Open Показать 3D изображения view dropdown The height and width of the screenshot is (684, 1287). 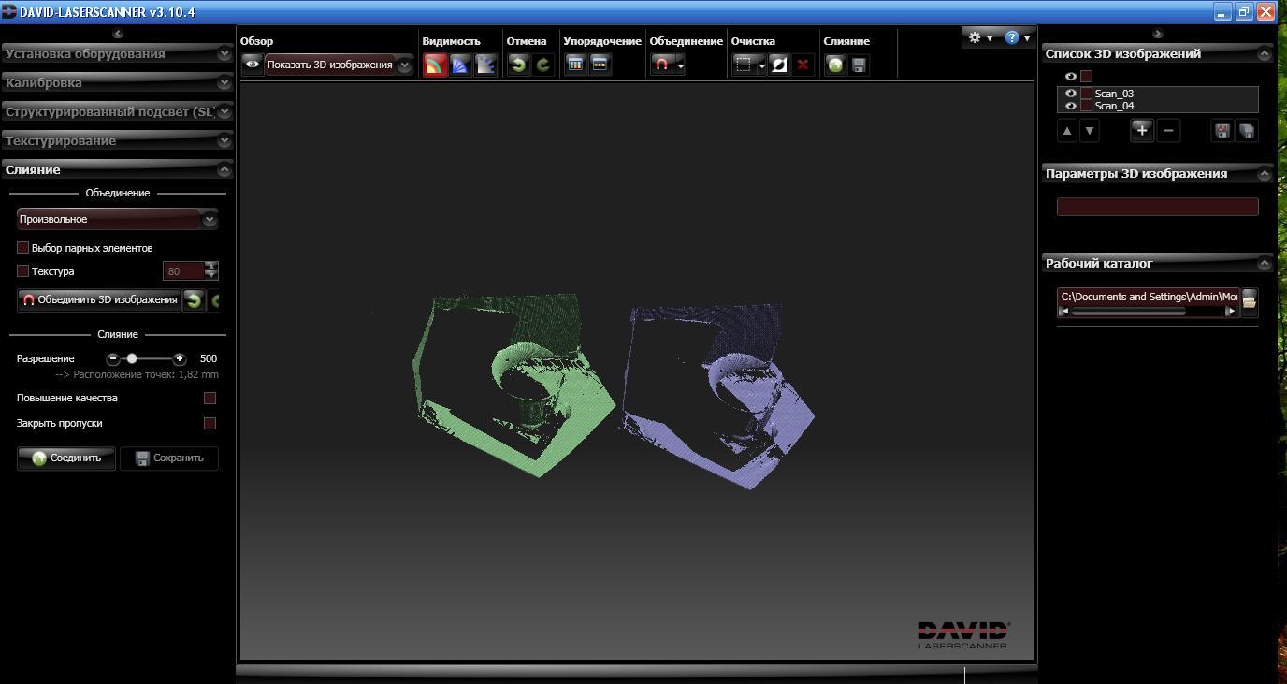pos(404,65)
